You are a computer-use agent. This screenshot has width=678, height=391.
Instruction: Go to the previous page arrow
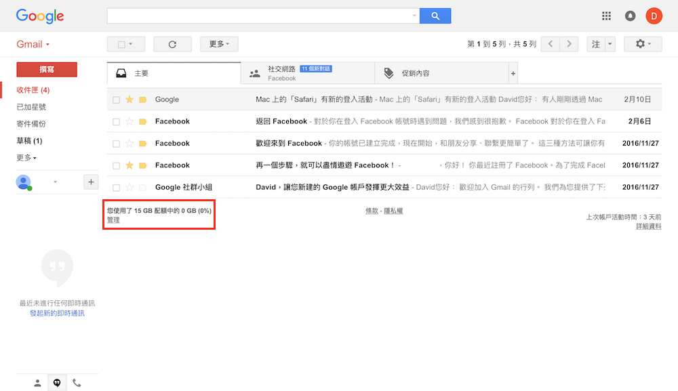click(550, 44)
